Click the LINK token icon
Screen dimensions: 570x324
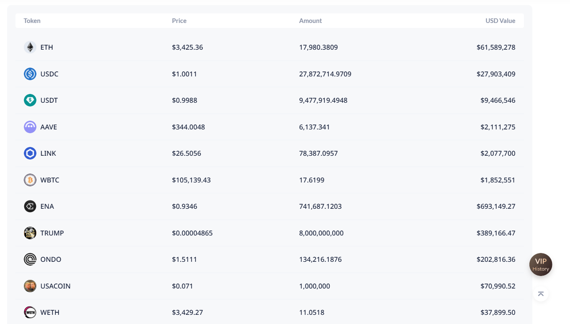[30, 153]
